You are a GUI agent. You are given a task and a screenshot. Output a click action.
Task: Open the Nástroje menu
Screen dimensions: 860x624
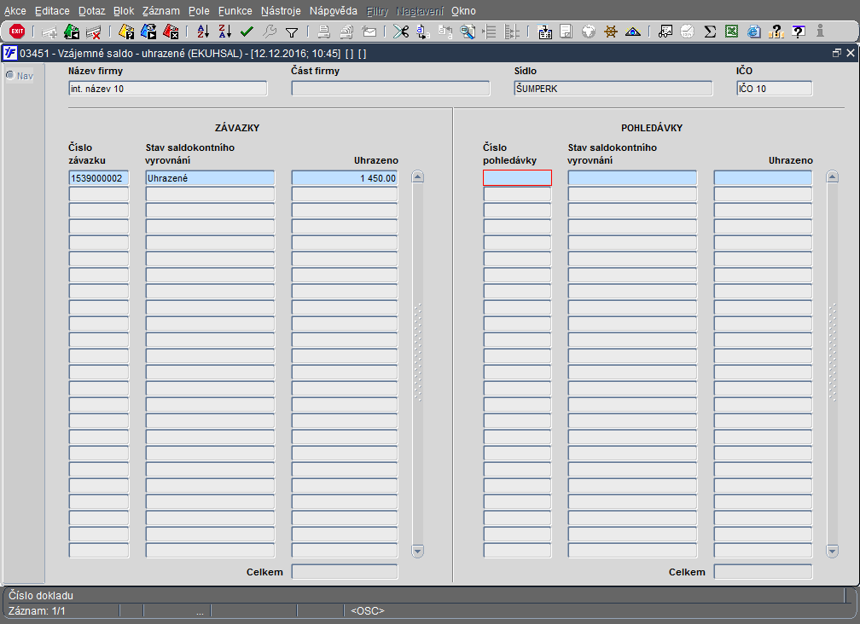coord(281,11)
